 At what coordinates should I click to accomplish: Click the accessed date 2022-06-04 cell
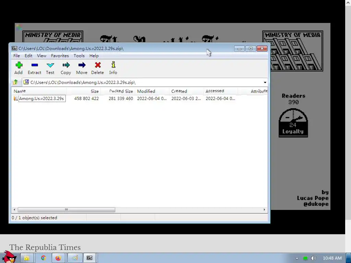click(220, 98)
